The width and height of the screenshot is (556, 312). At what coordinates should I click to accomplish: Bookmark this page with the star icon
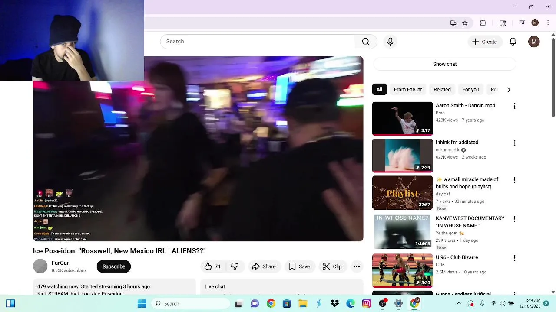465,23
